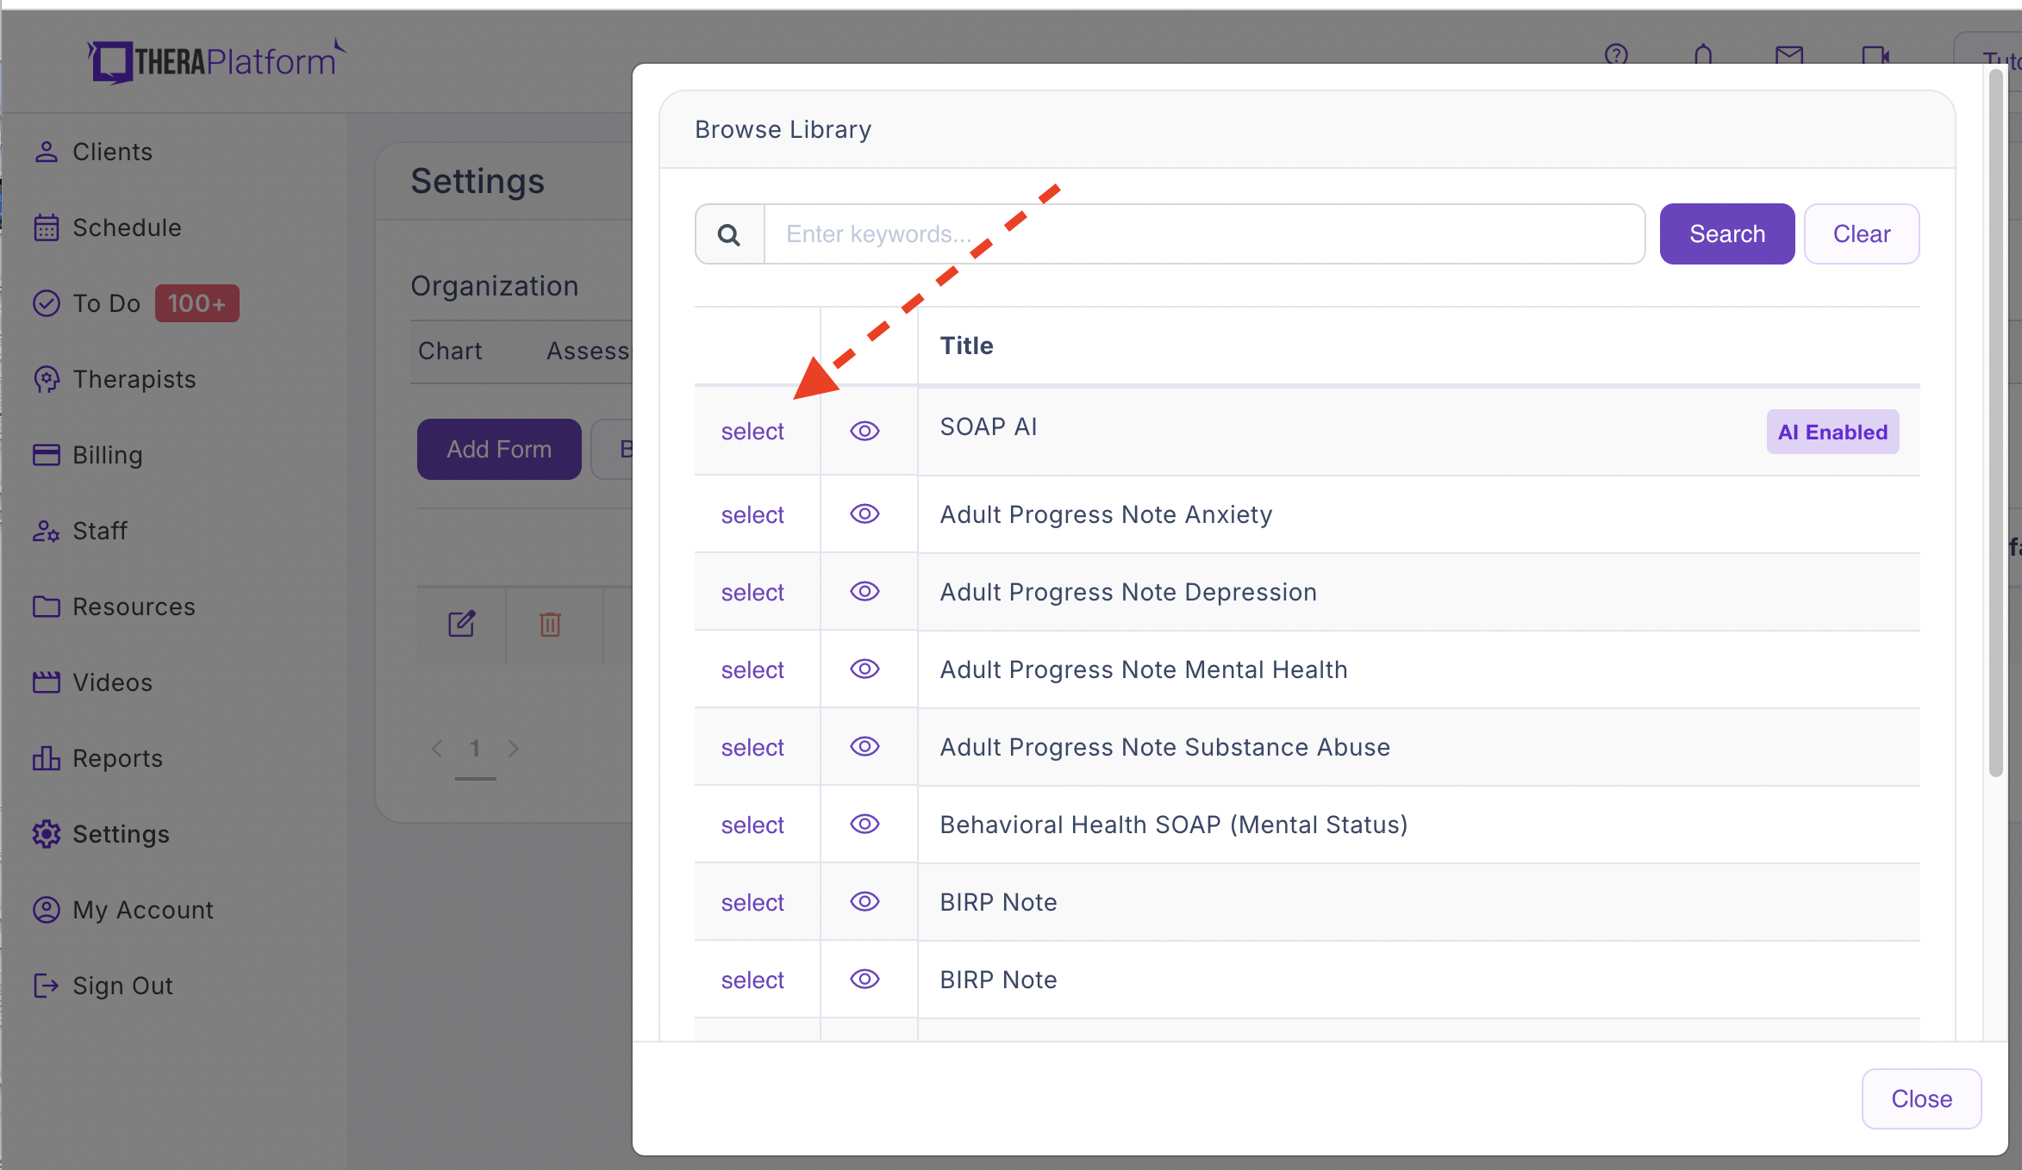Open Settings in the sidebar
Image resolution: width=2022 pixels, height=1170 pixels.
pyautogui.click(x=101, y=834)
